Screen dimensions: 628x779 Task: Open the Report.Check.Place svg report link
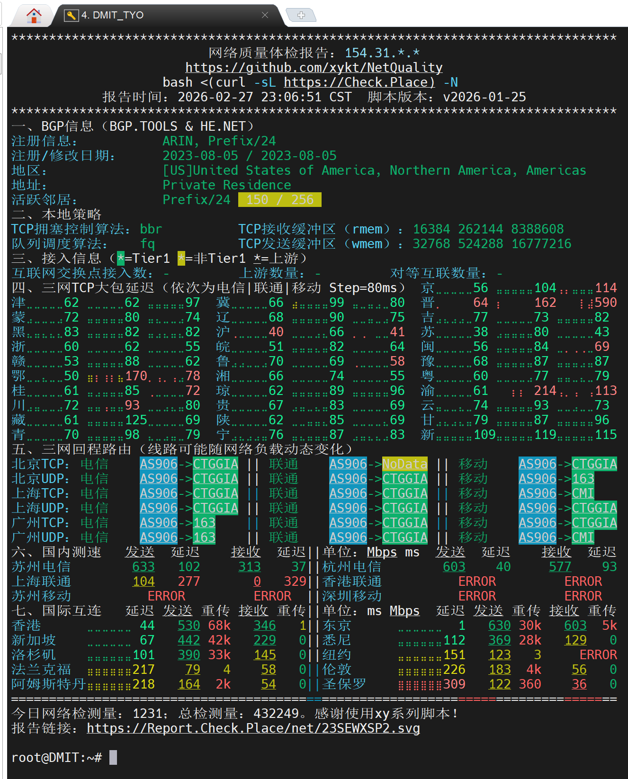(253, 728)
